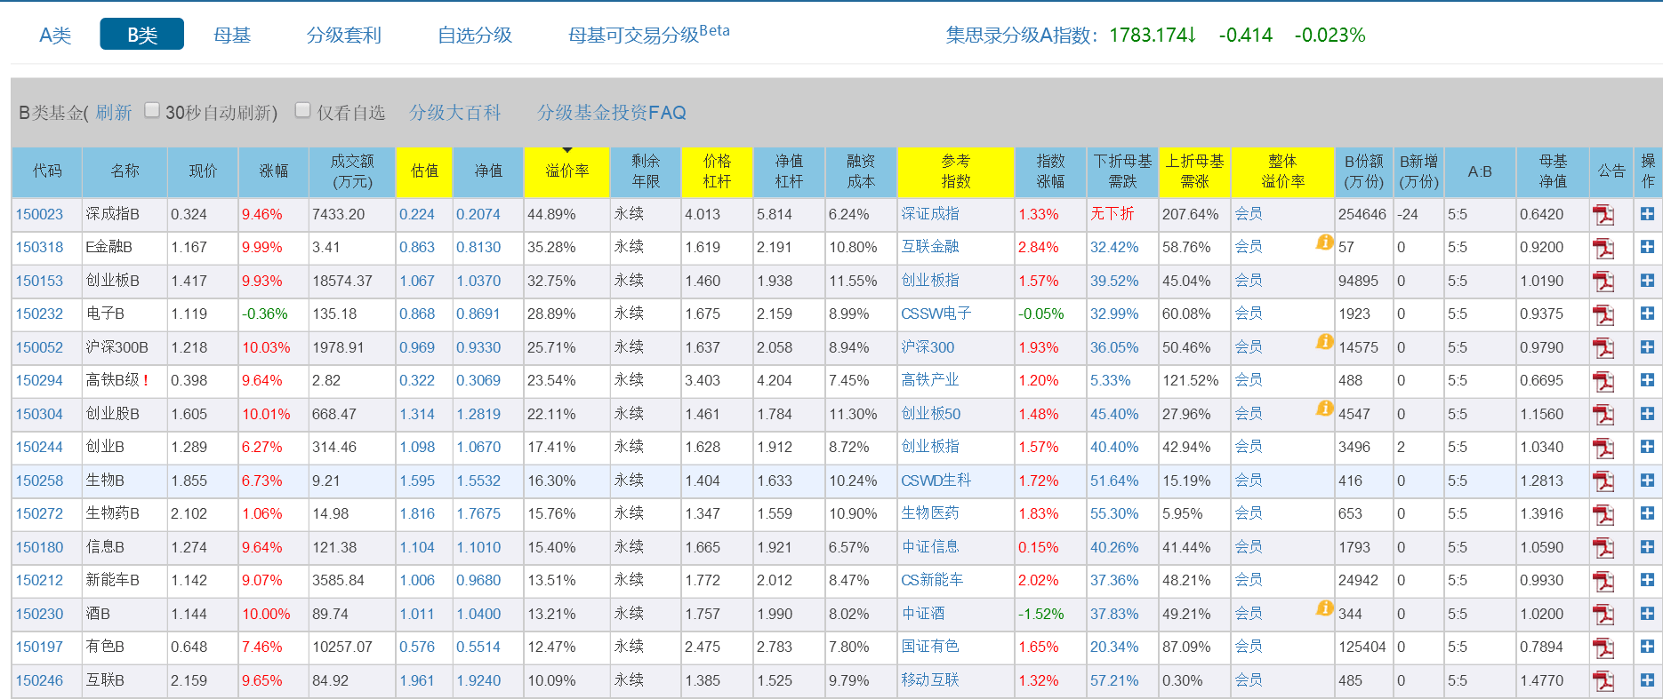Open the PDF announcement for 电子B
This screenshot has width=1663, height=699.
pyautogui.click(x=1603, y=314)
